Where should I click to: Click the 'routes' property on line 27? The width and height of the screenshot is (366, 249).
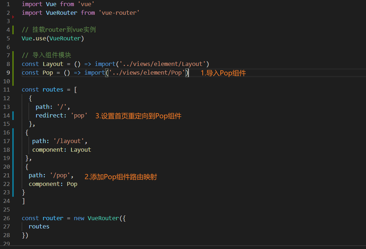[39, 226]
